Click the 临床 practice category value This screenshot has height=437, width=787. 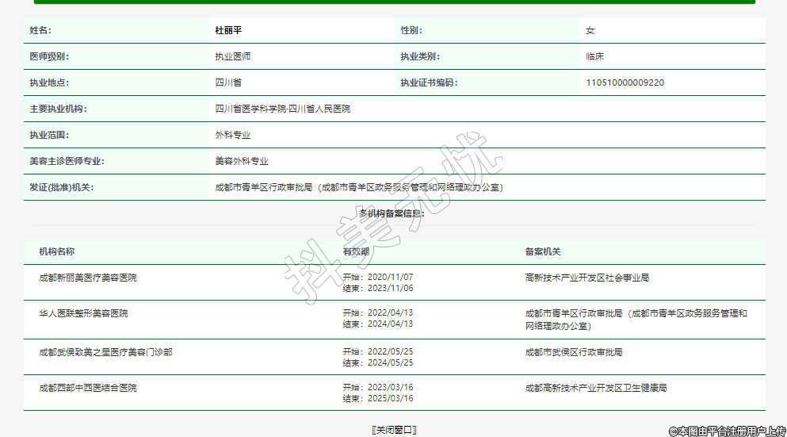tap(594, 56)
